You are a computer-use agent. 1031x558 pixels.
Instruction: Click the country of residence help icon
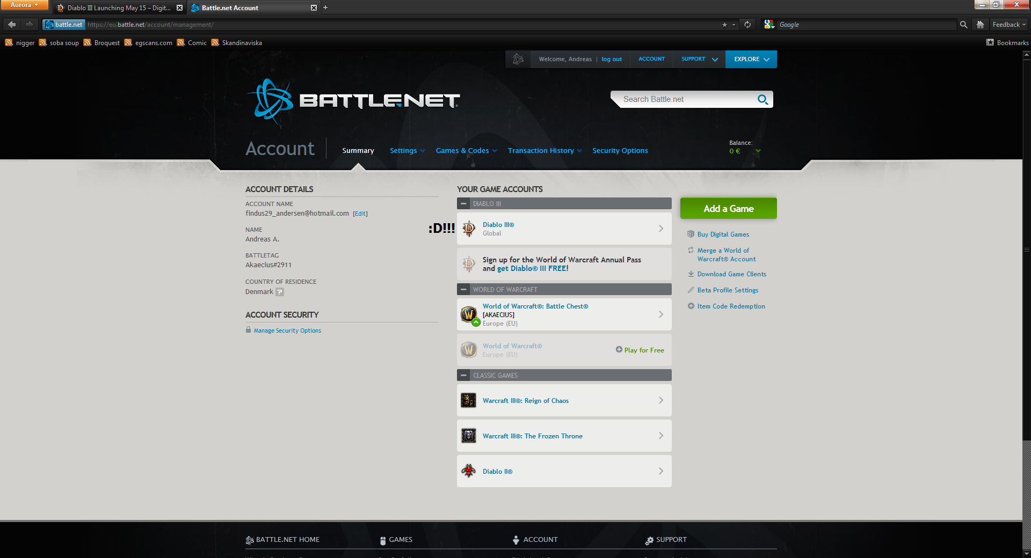click(280, 292)
